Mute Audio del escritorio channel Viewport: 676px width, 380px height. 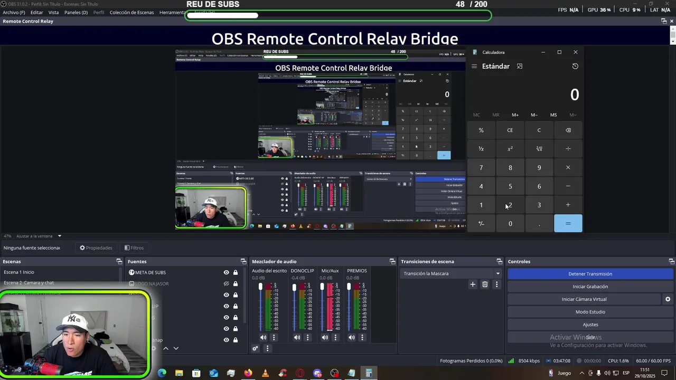[263, 337]
